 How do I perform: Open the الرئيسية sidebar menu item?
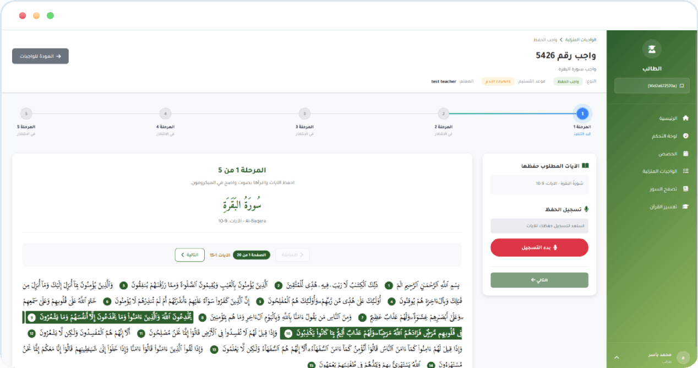(x=669, y=118)
